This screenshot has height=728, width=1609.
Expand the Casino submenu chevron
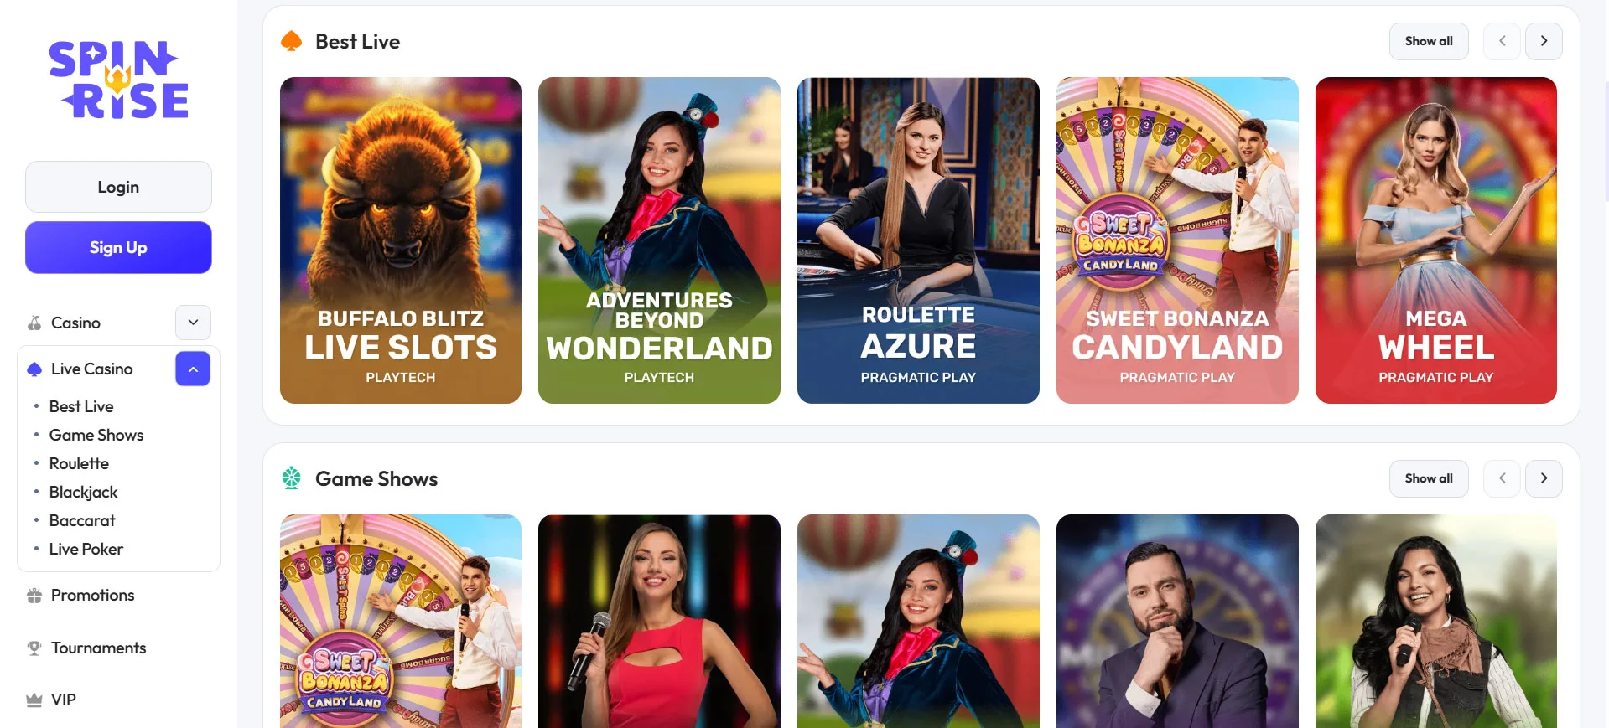pyautogui.click(x=193, y=323)
